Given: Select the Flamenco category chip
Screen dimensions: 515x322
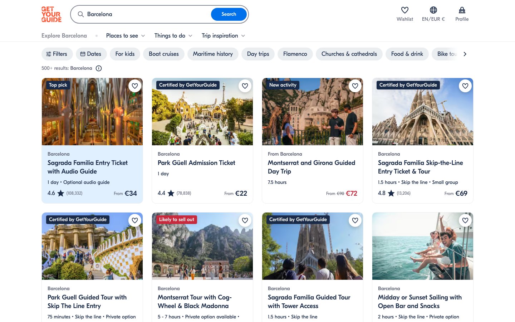Looking at the screenshot, I should (295, 54).
